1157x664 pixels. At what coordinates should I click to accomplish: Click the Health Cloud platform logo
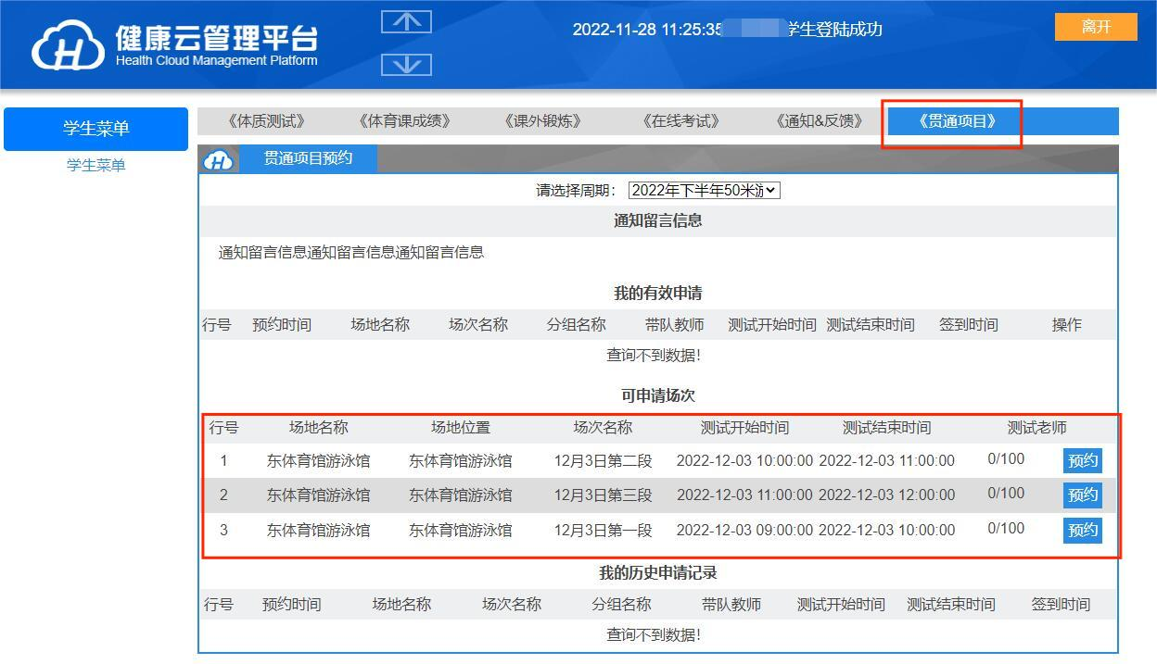click(x=175, y=45)
